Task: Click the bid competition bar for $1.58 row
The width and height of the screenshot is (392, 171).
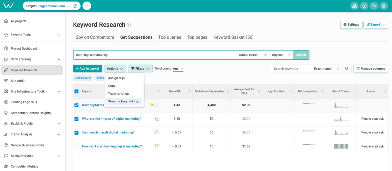Action: click(x=309, y=144)
